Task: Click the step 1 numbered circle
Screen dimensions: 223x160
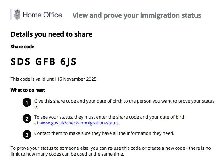Action: 27,102
